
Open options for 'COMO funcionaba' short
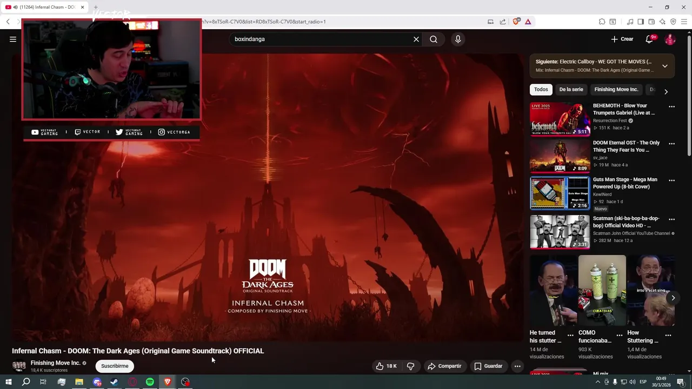(x=619, y=335)
